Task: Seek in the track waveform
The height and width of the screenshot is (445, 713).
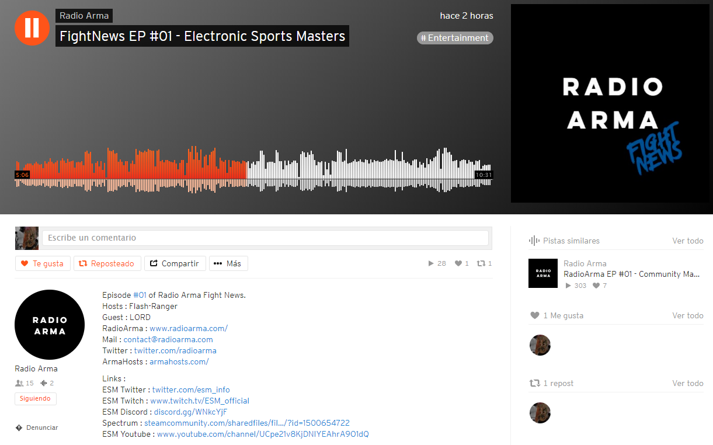Action: 253,169
